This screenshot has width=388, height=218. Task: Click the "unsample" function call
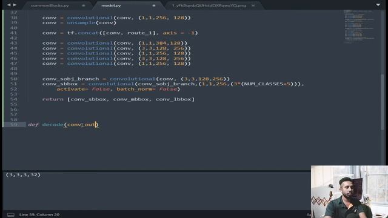pyautogui.click(x=81, y=23)
